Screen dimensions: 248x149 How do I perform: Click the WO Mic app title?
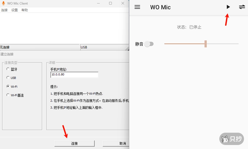coord(160,7)
